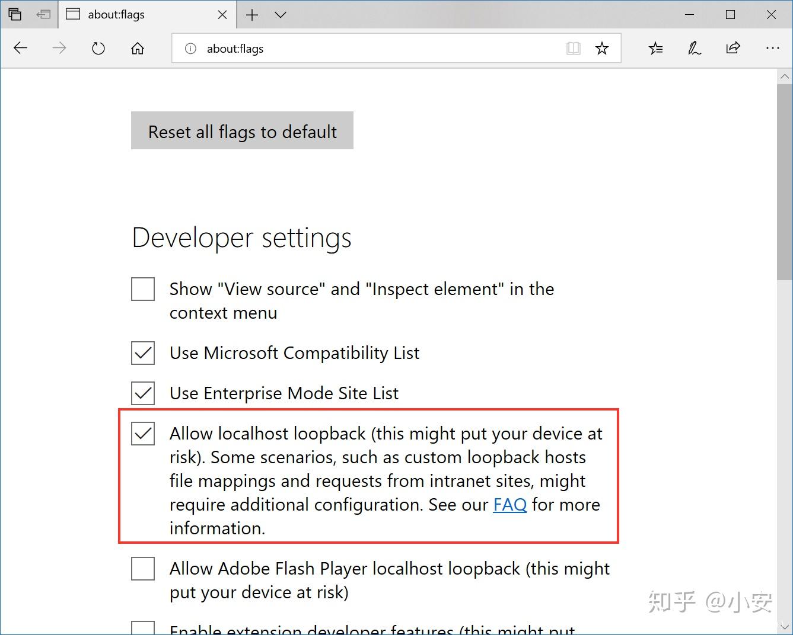Enable Show View source and Inspect element

142,289
